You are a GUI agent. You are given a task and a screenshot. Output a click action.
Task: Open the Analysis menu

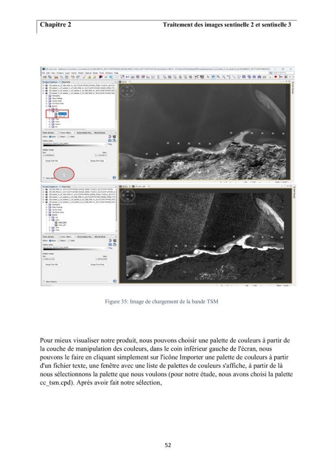click(x=60, y=73)
